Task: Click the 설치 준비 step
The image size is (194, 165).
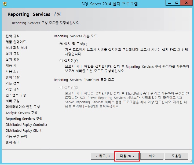Action: pyautogui.click(x=13, y=142)
